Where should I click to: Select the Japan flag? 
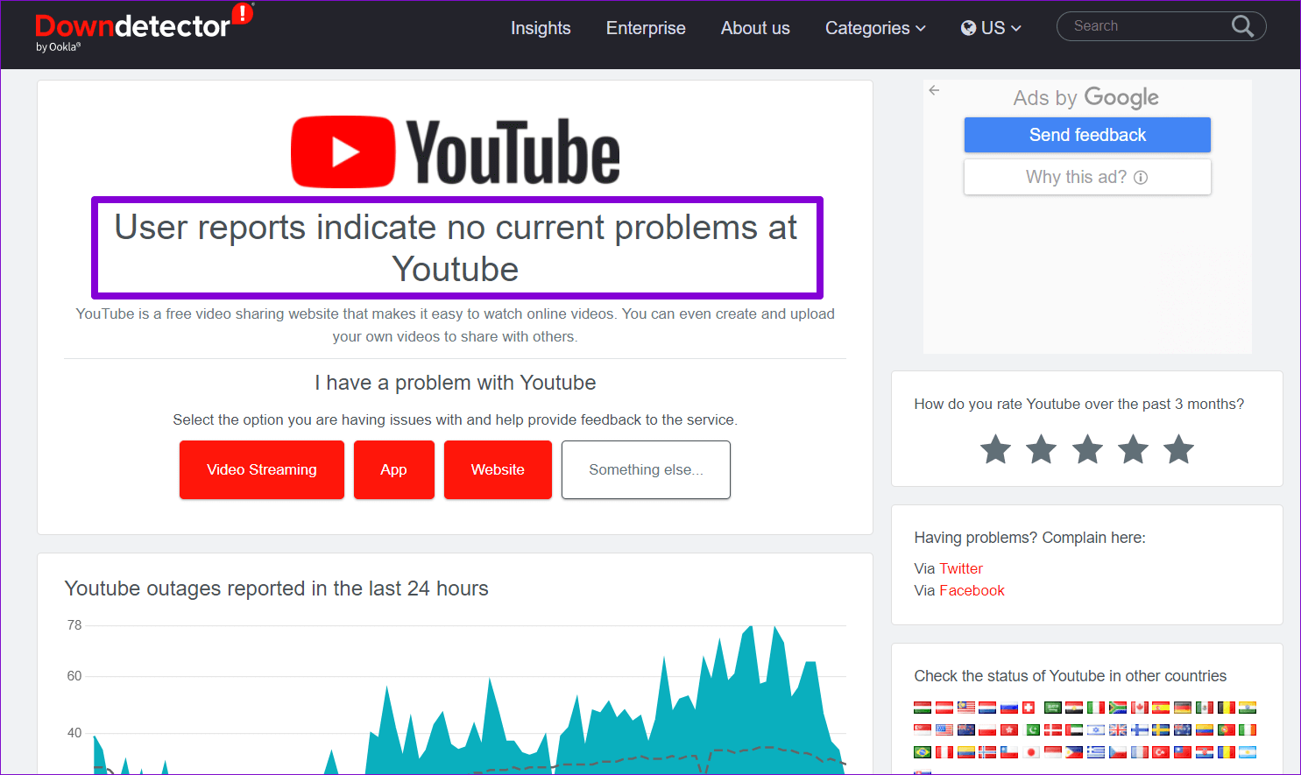click(x=1031, y=752)
